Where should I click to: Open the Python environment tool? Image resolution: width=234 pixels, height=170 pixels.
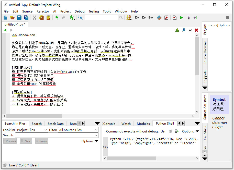pyautogui.click(x=159, y=17)
